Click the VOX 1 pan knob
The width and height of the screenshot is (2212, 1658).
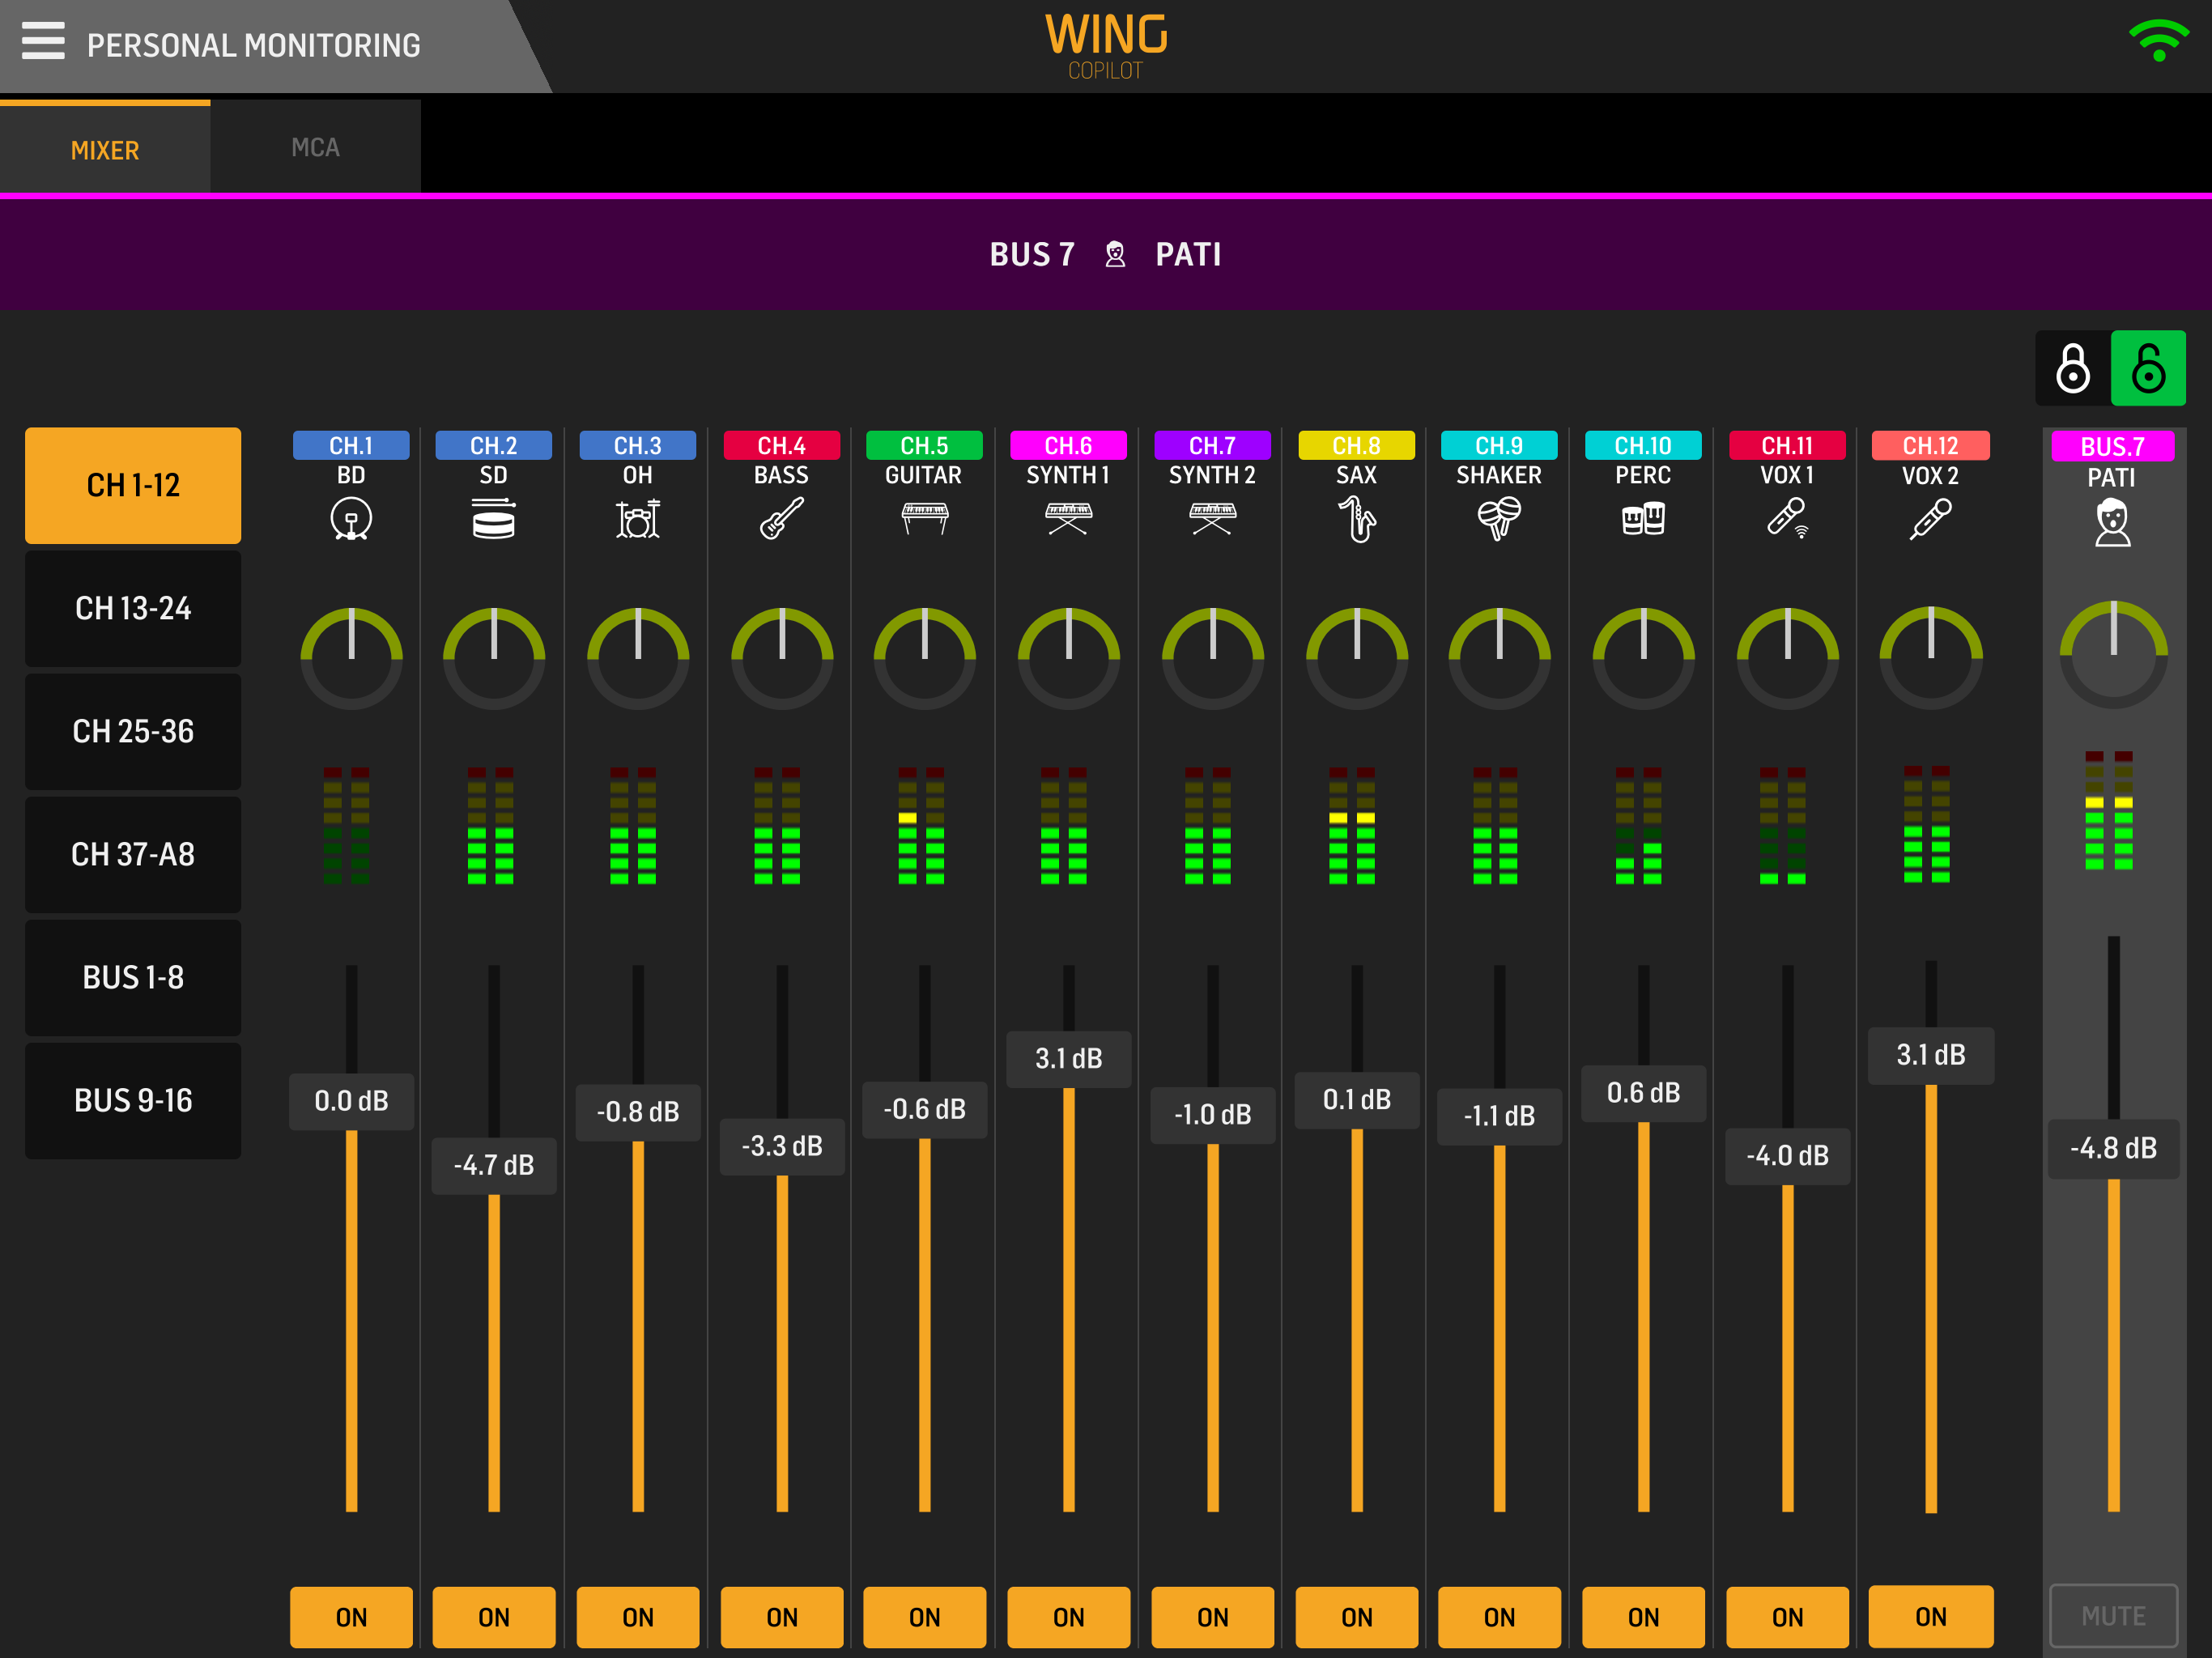point(1787,657)
